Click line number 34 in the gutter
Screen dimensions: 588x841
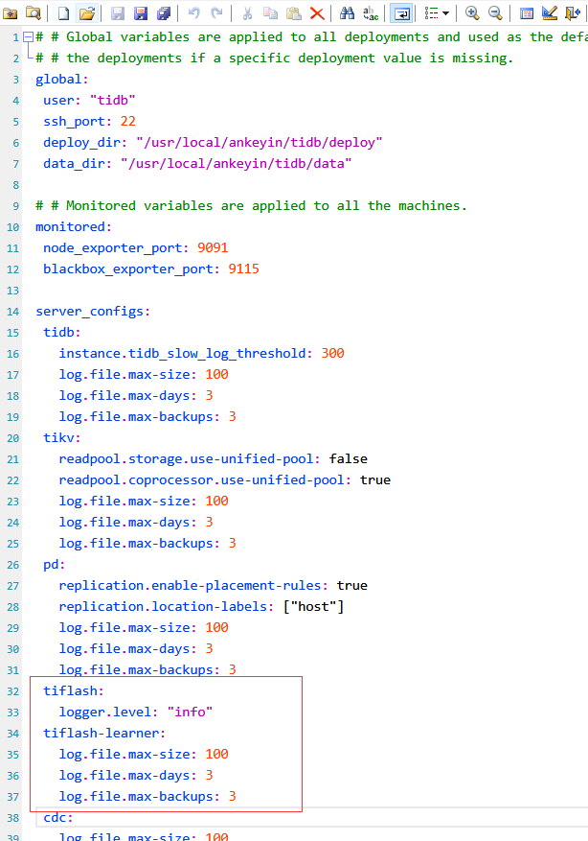coord(12,734)
